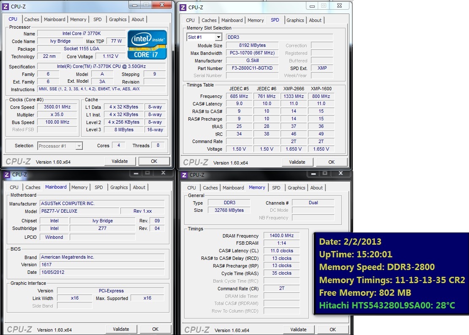469x335 pixels.
Task: Open About tab in the top-left CPU window
Action: [138, 19]
